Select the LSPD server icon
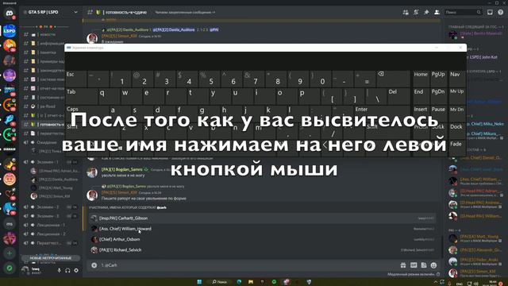This screenshot has width=508, height=286. [x=10, y=31]
